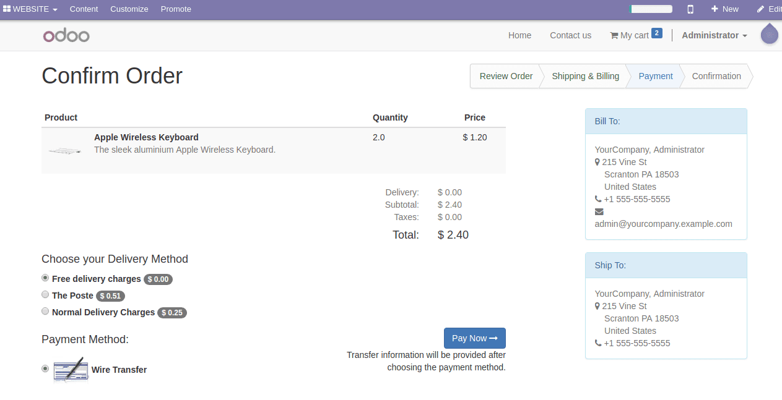Click the Pay Now button
The height and width of the screenshot is (400, 782).
(x=475, y=338)
